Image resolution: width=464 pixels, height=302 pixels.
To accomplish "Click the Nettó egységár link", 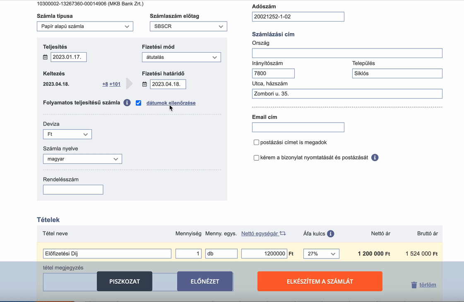I will click(260, 233).
